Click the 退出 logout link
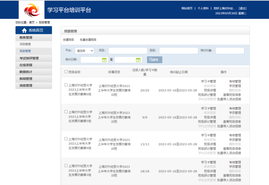 tap(242, 8)
